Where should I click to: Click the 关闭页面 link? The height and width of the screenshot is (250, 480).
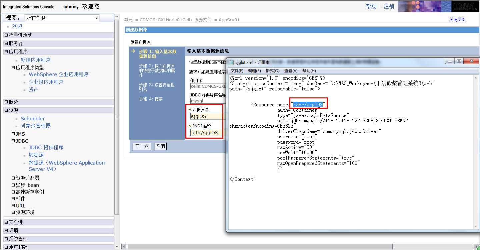click(x=457, y=20)
